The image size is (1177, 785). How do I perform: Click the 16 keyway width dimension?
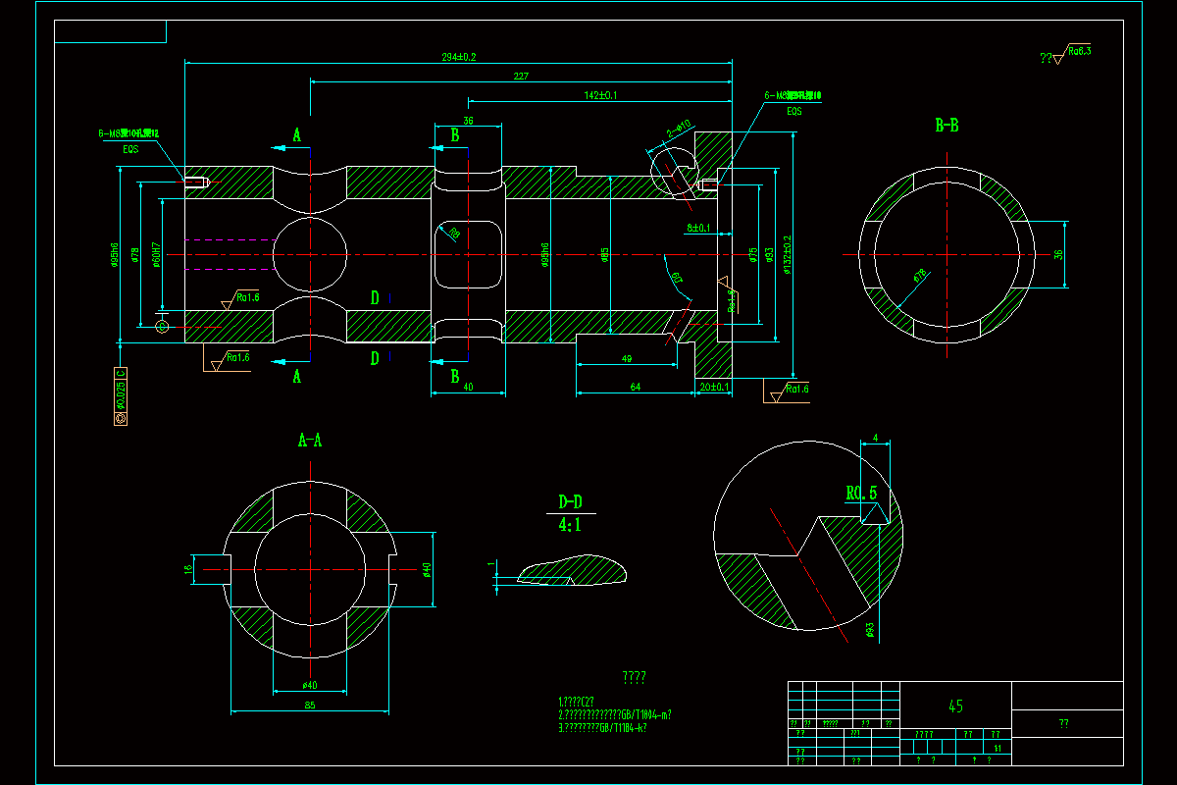[186, 569]
